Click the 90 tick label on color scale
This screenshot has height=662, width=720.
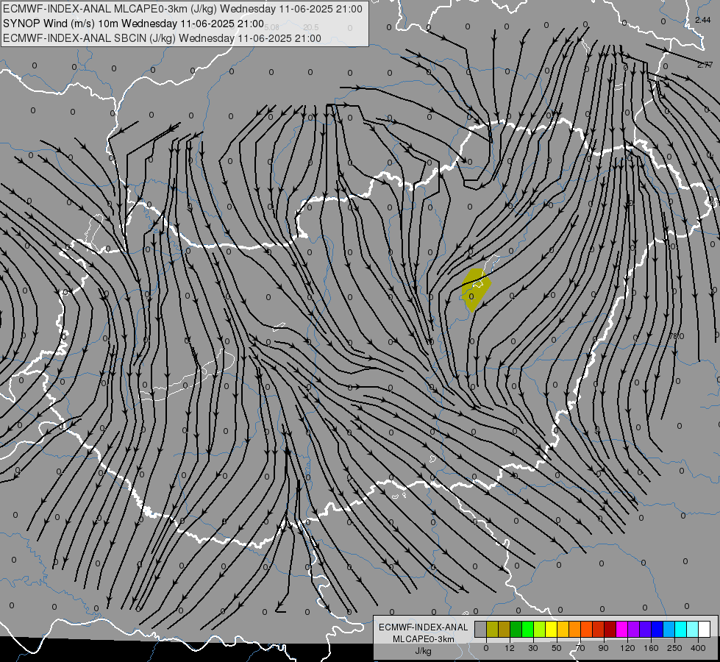(x=603, y=648)
